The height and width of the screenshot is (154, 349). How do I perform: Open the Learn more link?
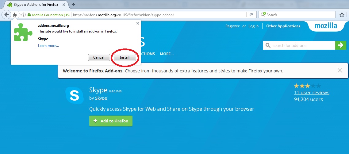[48, 46]
